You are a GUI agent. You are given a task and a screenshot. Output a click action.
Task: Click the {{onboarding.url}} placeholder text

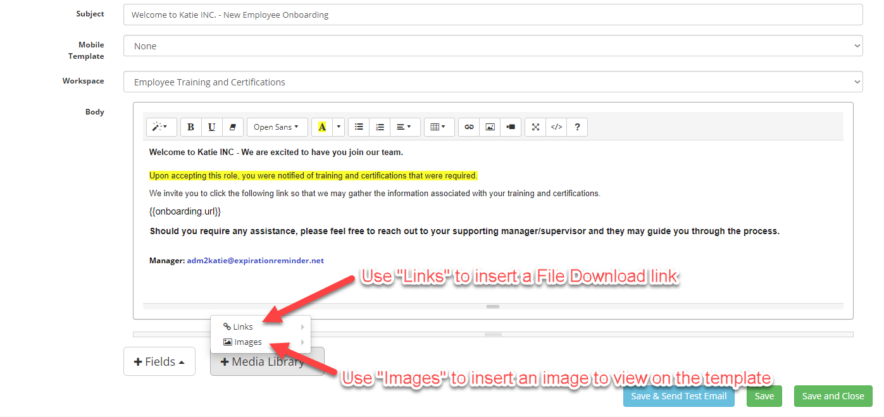185,211
